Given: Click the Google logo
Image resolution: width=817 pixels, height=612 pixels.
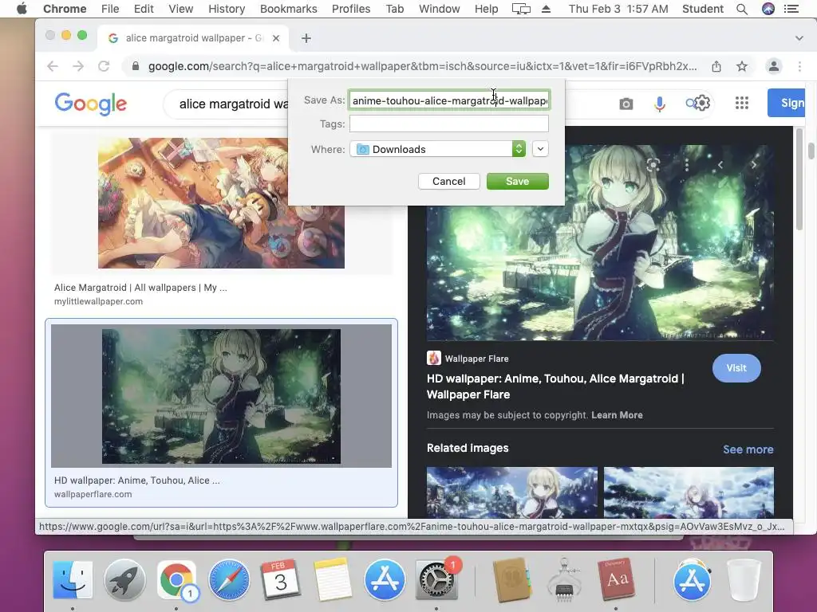Looking at the screenshot, I should pos(91,104).
